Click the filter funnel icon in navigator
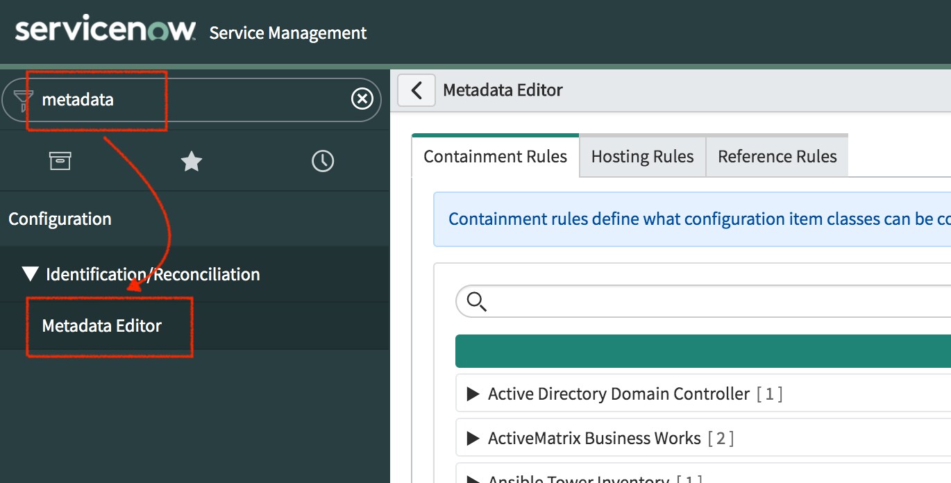Viewport: 951px width, 483px height. [23, 100]
